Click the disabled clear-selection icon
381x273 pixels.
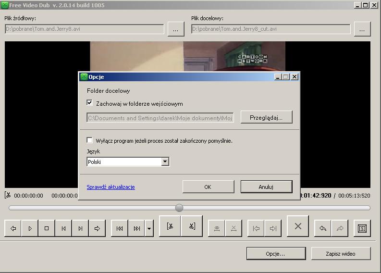pos(234,228)
